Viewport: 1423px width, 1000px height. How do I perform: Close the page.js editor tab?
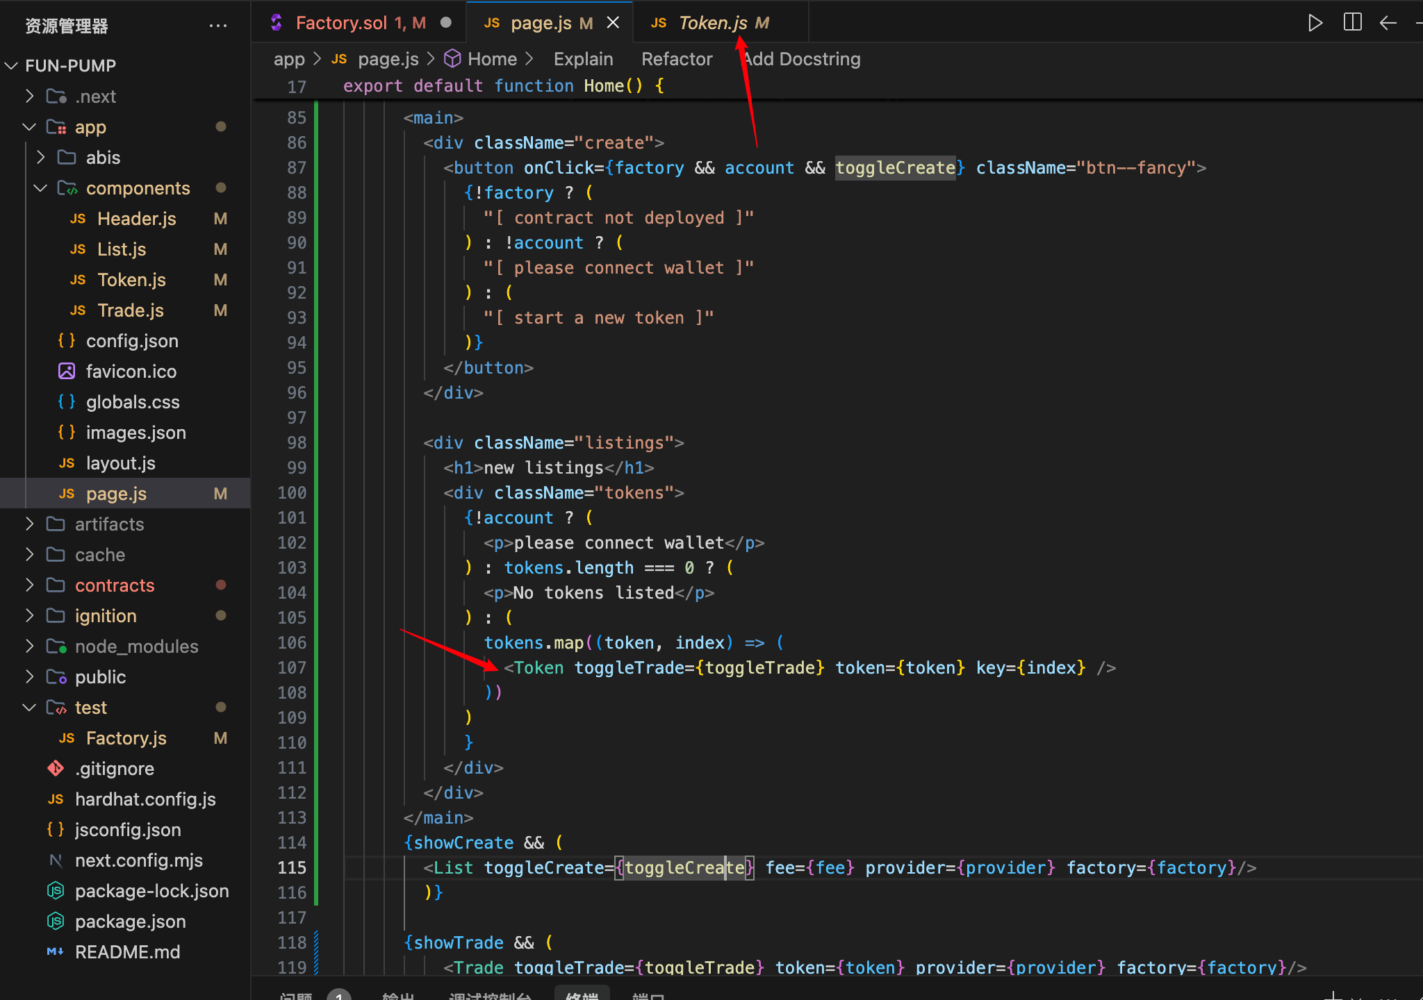[613, 23]
